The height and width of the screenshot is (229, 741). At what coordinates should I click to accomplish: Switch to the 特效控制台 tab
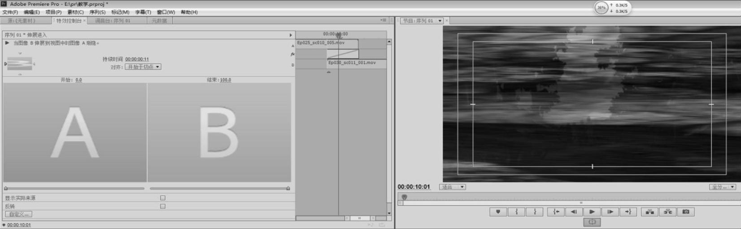69,21
